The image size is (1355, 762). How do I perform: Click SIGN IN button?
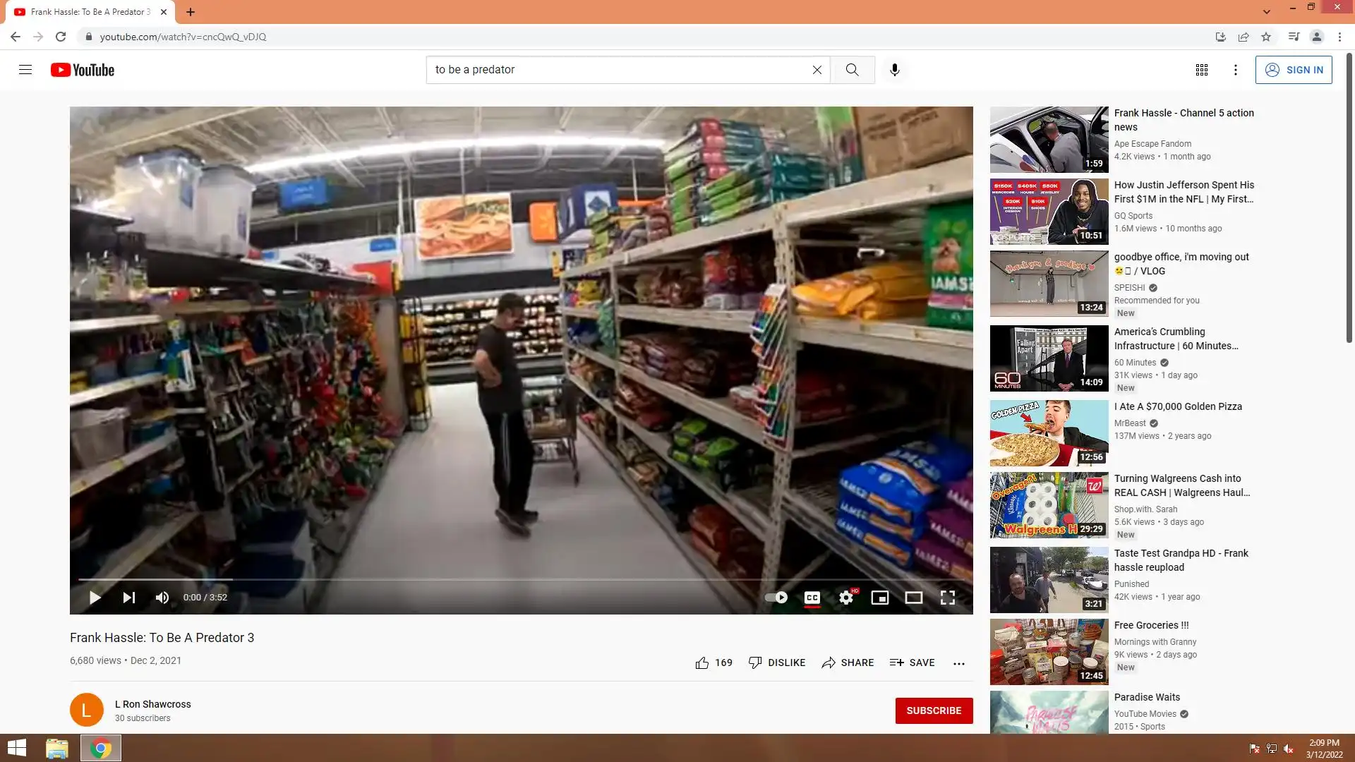point(1294,70)
